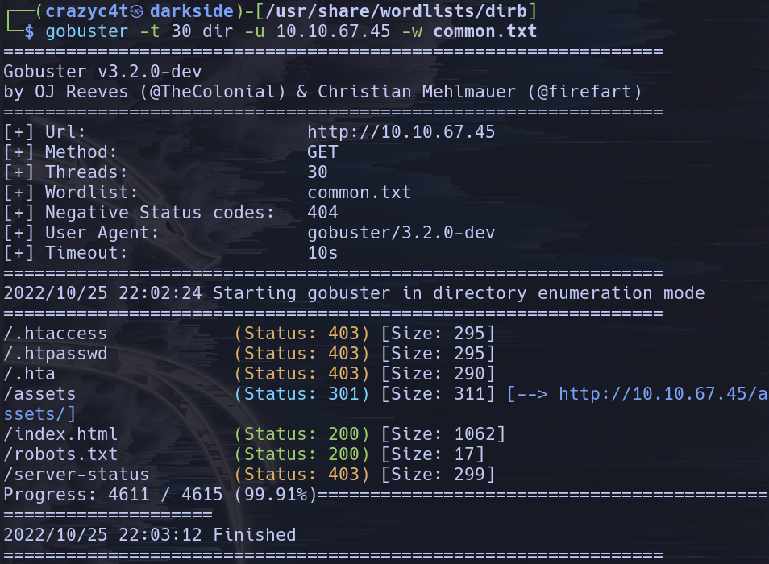Click the /.htpasswd result entry
The image size is (769, 564).
(55, 354)
